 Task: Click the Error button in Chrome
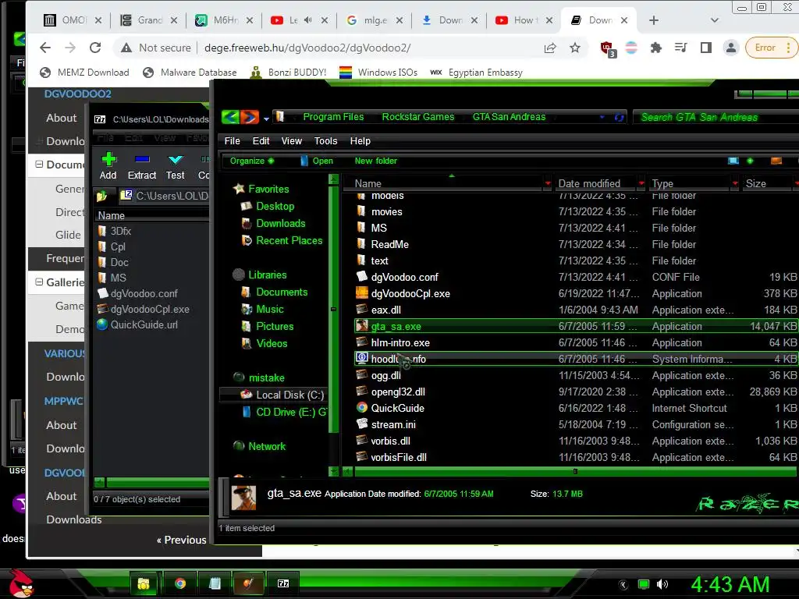(770, 48)
